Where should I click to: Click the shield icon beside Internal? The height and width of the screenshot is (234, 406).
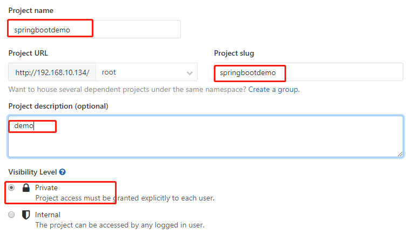pyautogui.click(x=26, y=215)
